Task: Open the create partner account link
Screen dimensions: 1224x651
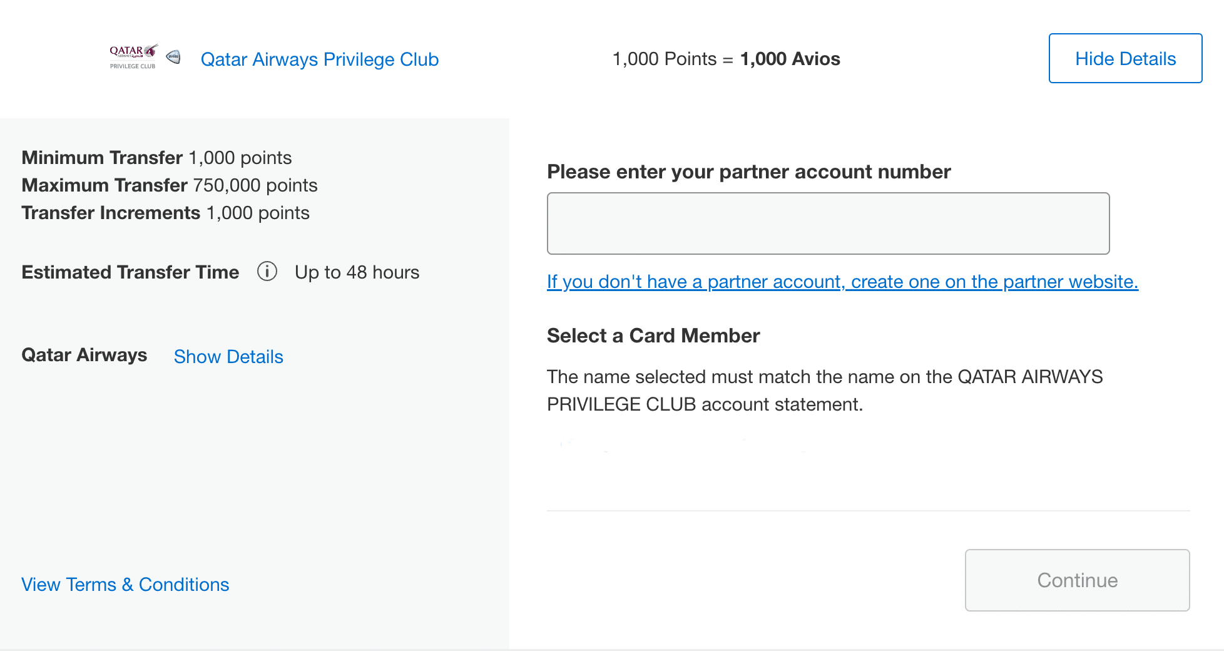Action: (842, 282)
